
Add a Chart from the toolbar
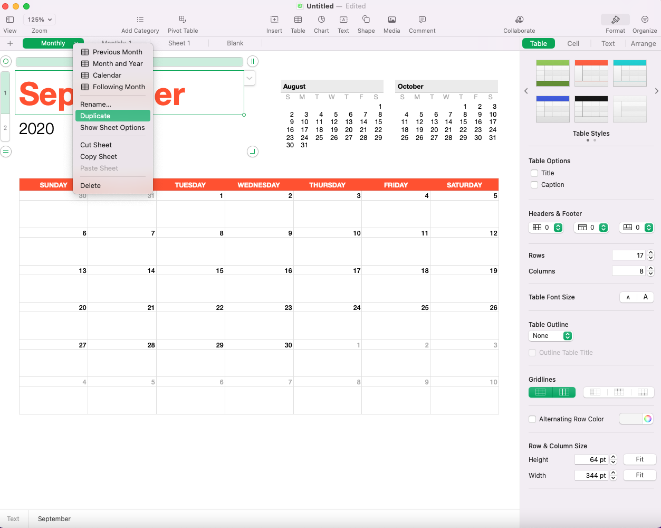tap(321, 24)
